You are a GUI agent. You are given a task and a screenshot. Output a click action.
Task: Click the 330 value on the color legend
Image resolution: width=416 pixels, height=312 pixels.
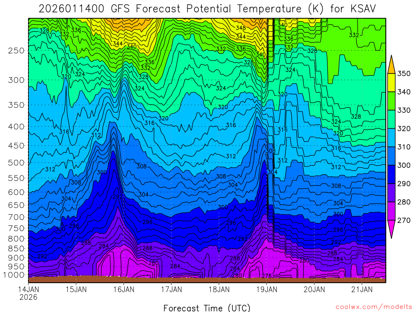404,110
